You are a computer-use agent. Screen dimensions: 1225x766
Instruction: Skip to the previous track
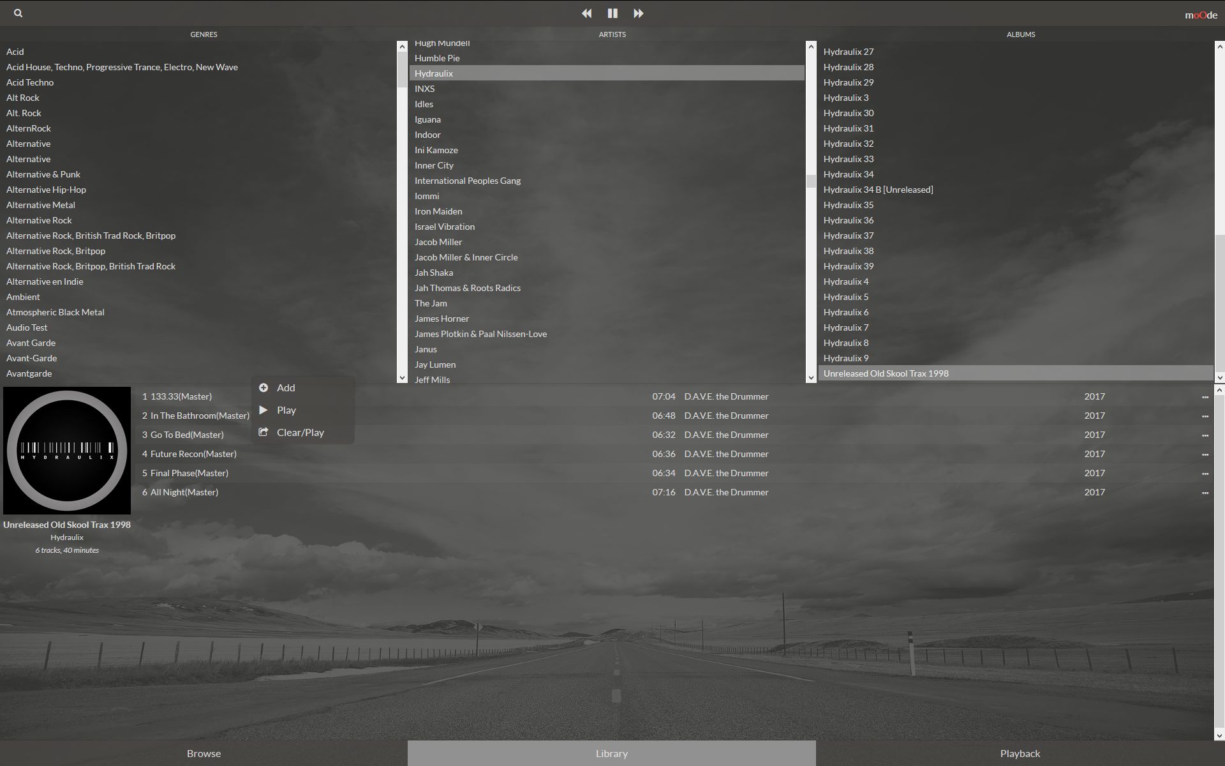586,13
